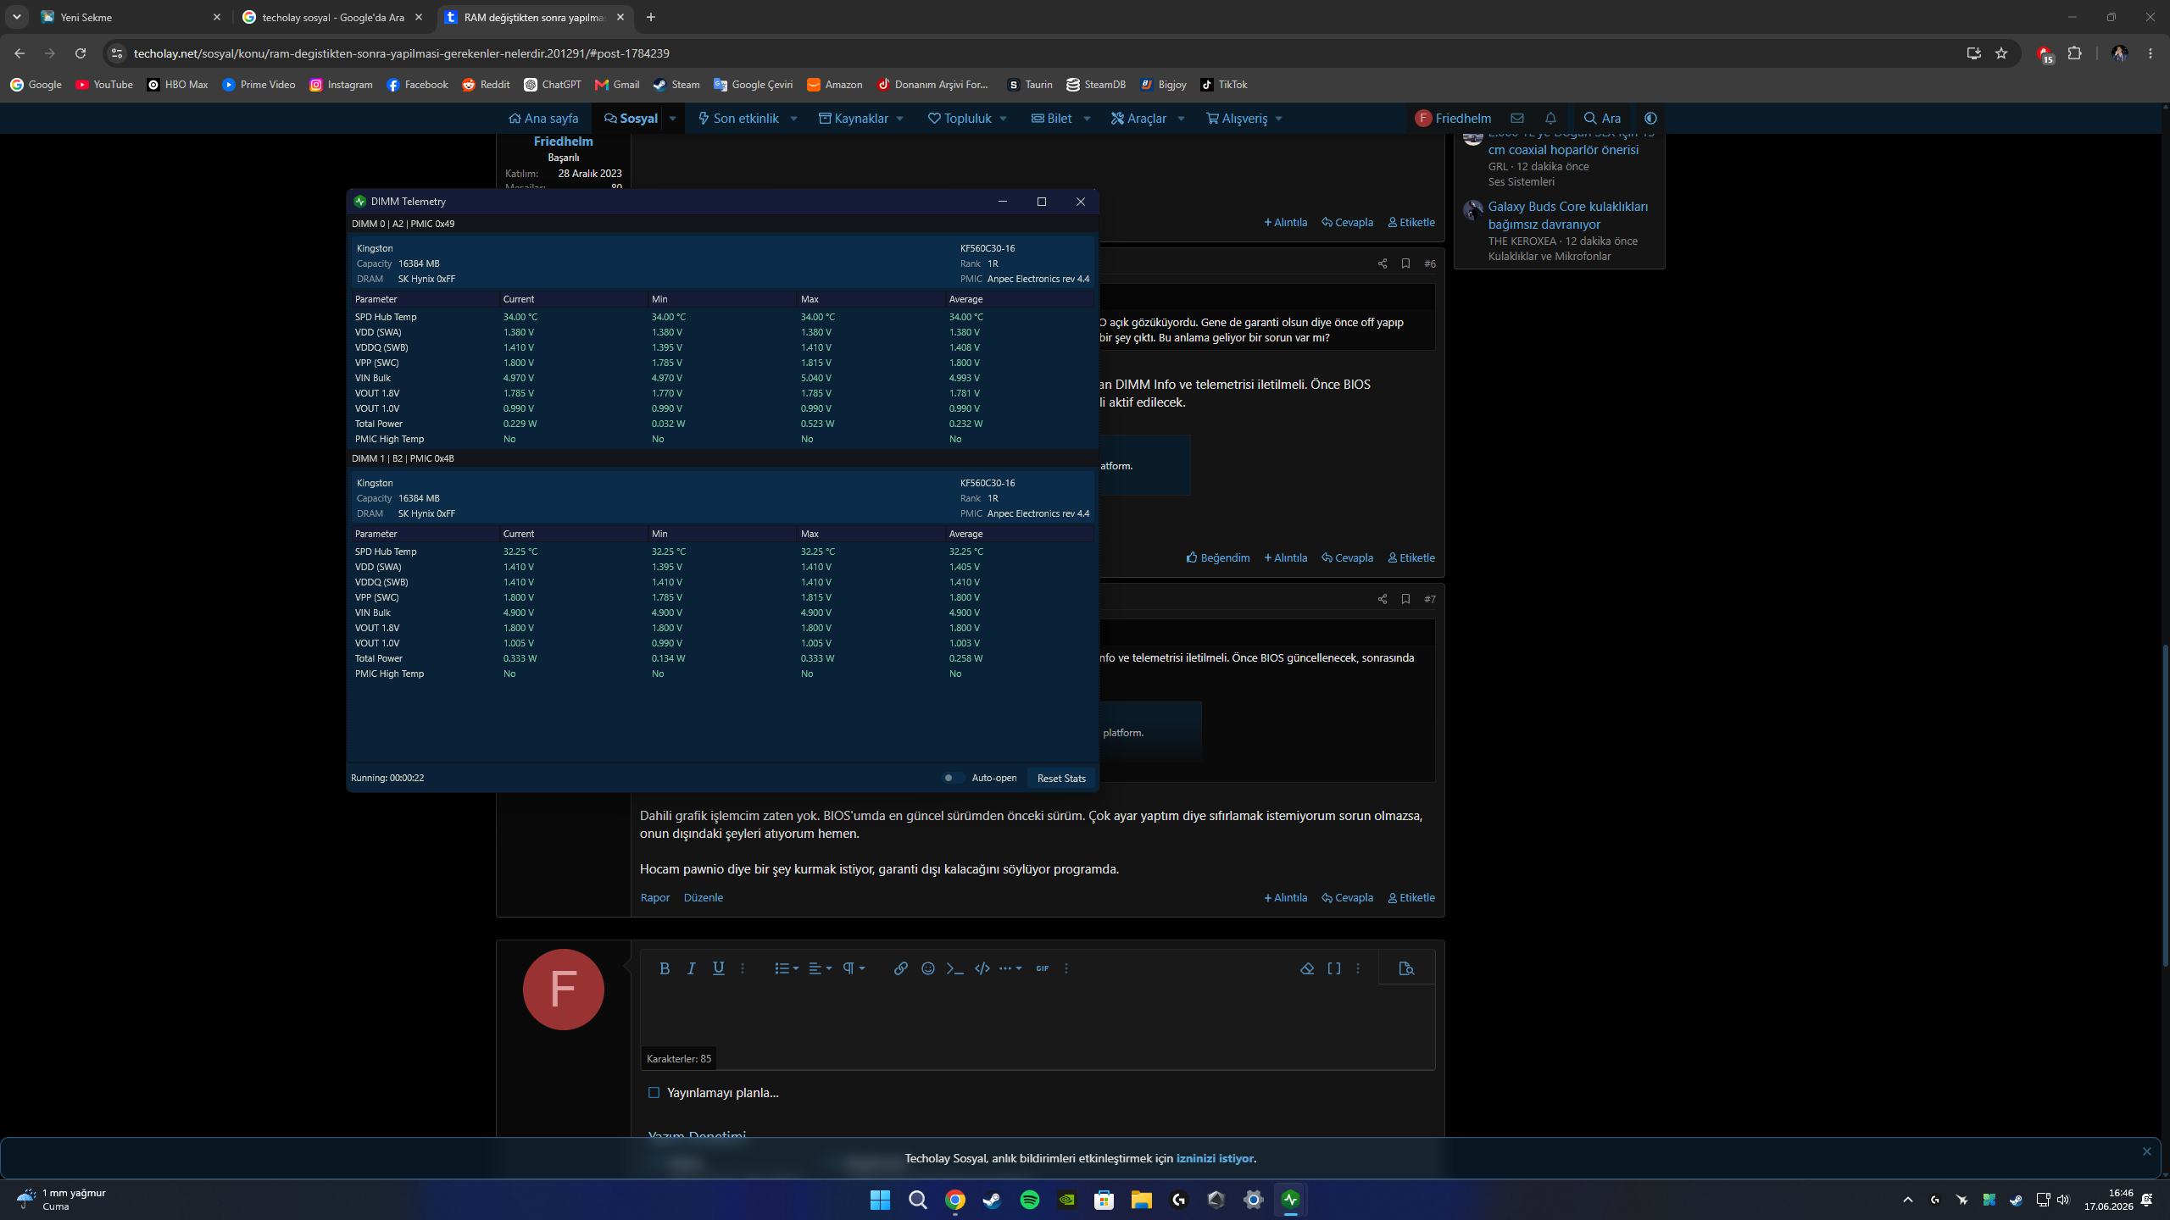
Task: Open the Windows Start menu
Action: (x=881, y=1200)
